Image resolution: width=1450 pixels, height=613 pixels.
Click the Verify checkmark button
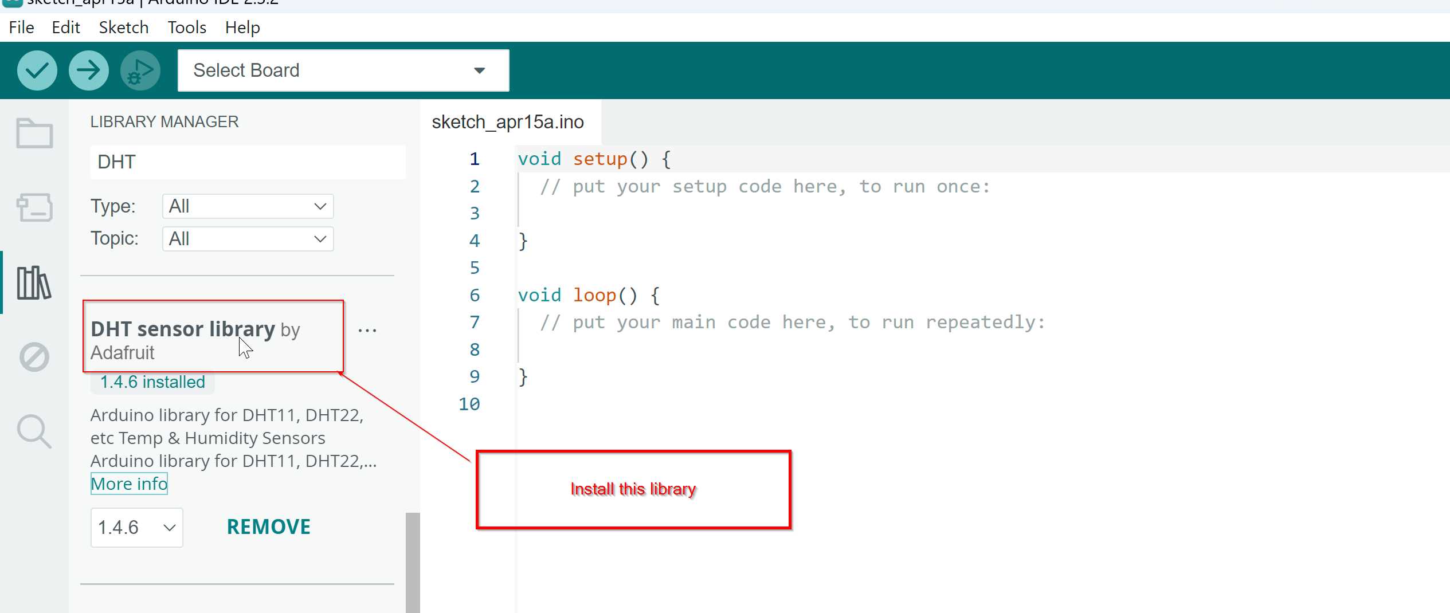[37, 70]
